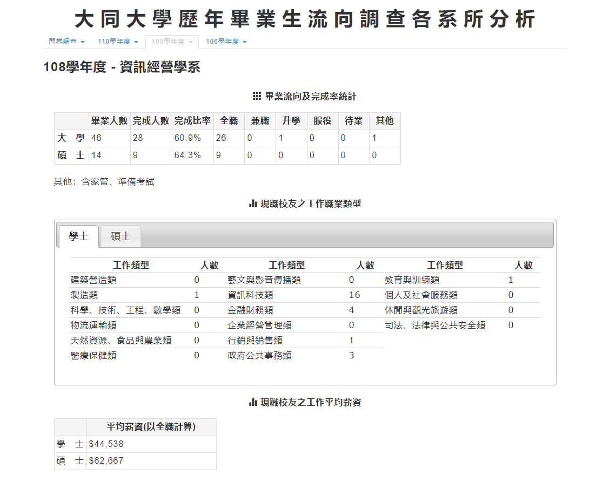Click the 政府公共事務類 row
This screenshot has width=610, height=482.
coord(305,356)
